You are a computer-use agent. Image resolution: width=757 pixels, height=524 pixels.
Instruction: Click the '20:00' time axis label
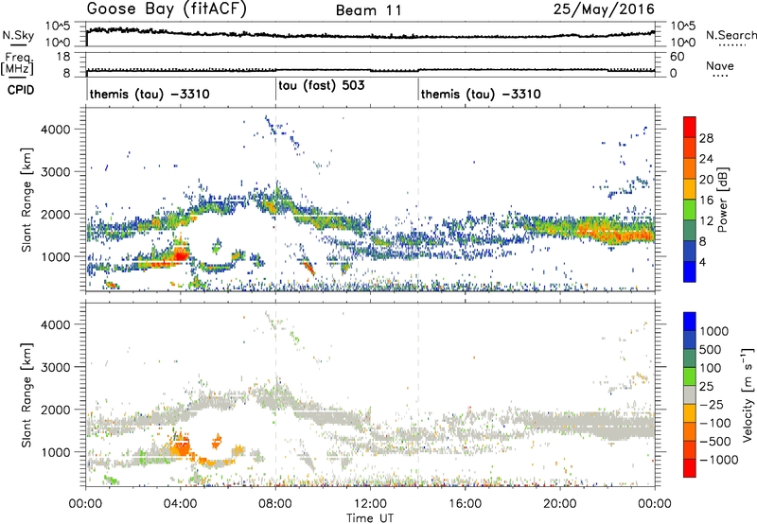click(560, 504)
